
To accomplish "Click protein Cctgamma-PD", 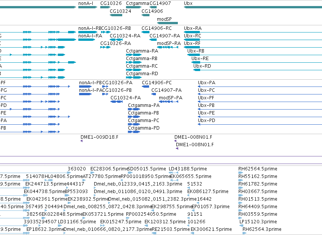I will point(144,128).
